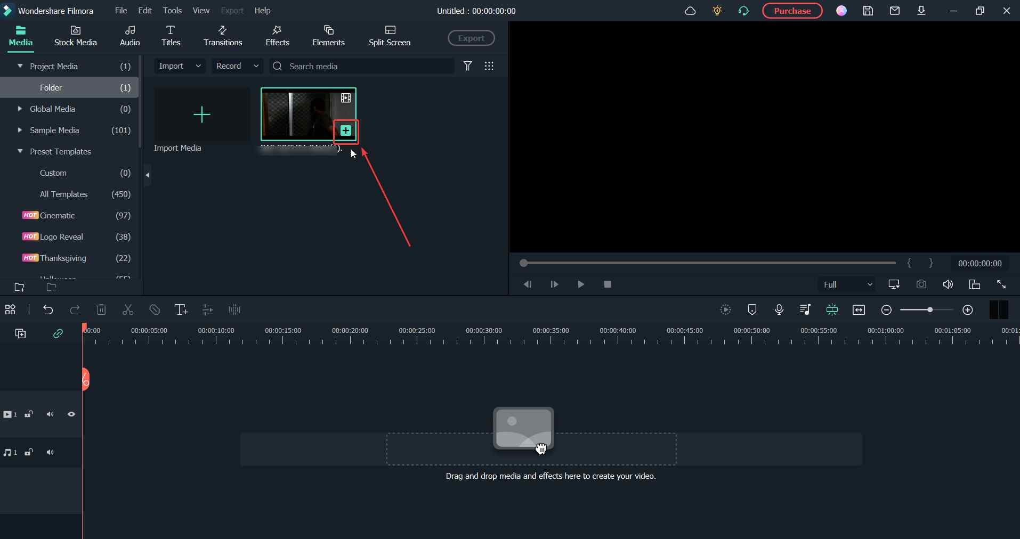Open the download center icon
This screenshot has width=1020, height=539.
point(921,11)
